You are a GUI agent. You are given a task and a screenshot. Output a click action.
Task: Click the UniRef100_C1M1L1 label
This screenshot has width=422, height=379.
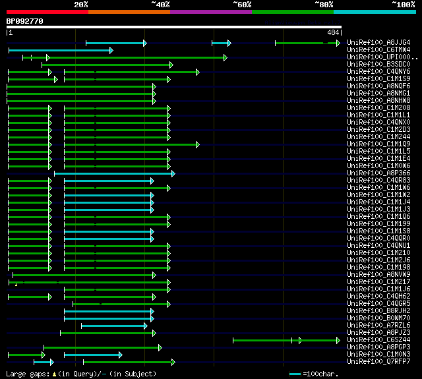point(378,115)
